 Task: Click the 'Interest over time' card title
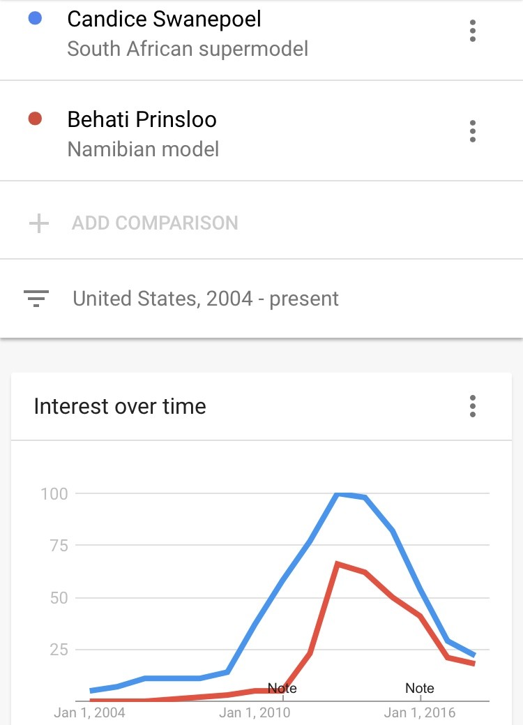click(x=120, y=406)
